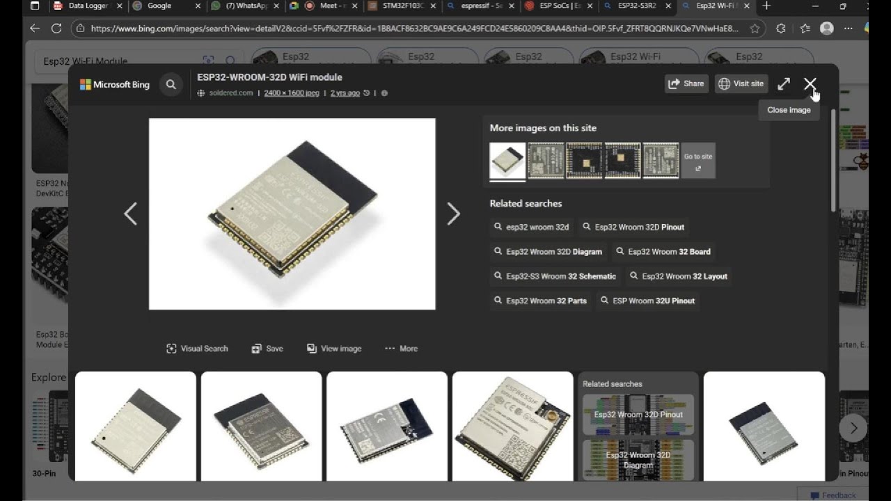Search related Esp32 Wroom 32D Diagram chip

pos(548,252)
